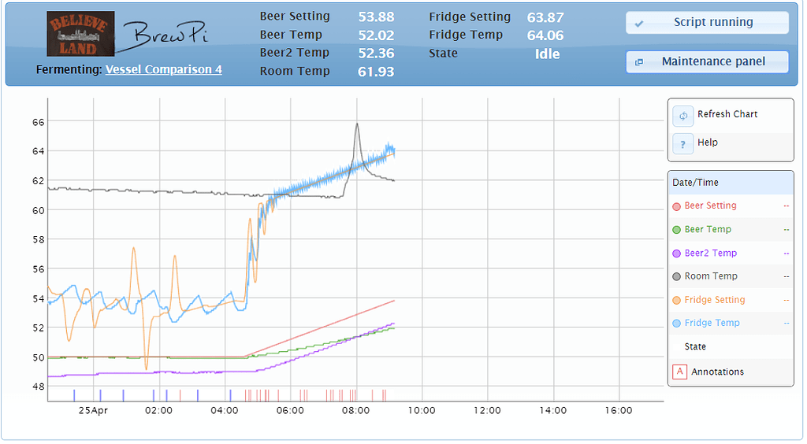
Task: Click the Annotations 'A' icon
Action: tap(679, 372)
